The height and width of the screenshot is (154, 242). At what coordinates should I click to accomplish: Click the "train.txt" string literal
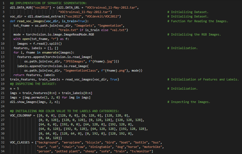click(x=68, y=30)
